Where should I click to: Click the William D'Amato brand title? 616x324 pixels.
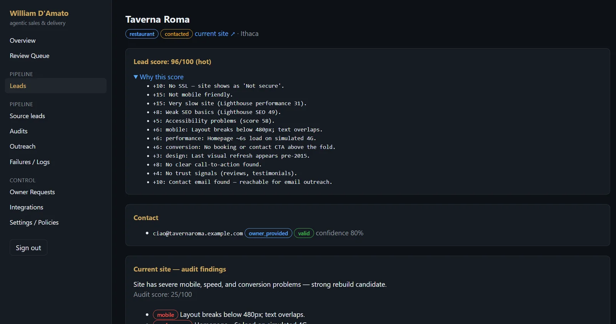pos(39,13)
